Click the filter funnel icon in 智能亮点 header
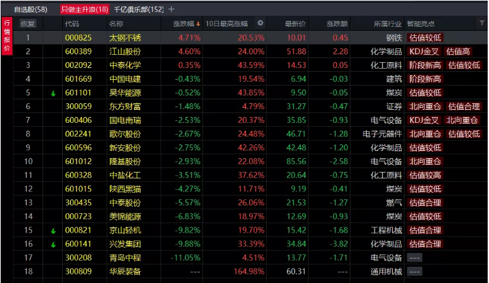Viewport: 489px width, 283px height. 481,24
